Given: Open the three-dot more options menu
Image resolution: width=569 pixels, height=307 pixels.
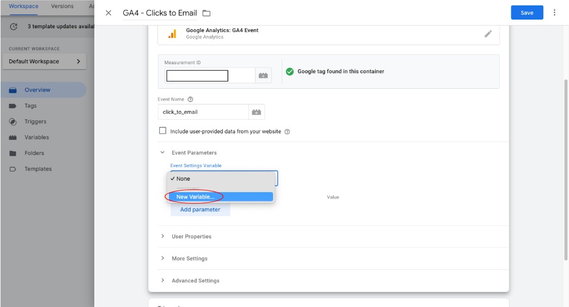Looking at the screenshot, I should [555, 13].
